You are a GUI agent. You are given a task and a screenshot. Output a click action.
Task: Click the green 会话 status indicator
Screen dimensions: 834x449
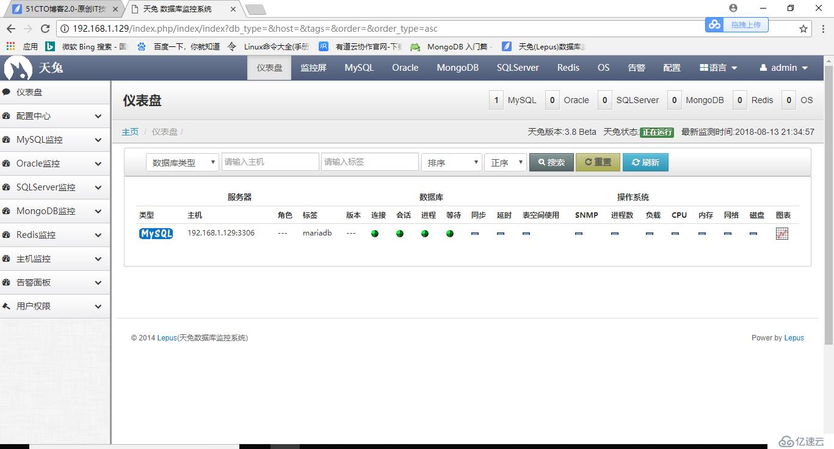pyautogui.click(x=400, y=233)
